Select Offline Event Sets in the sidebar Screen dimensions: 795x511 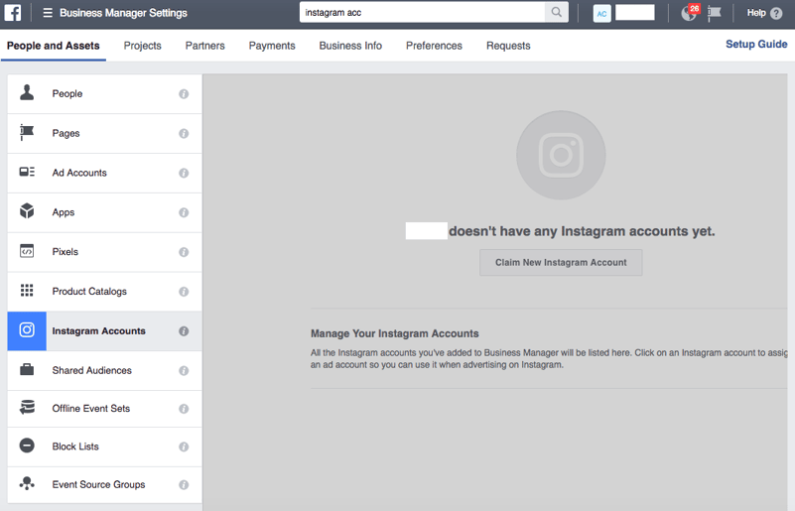(x=104, y=409)
